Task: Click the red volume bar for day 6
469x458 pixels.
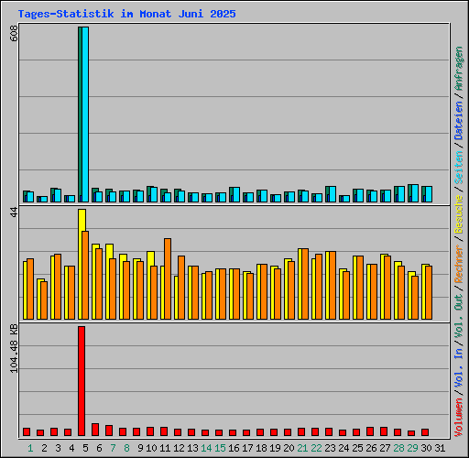Action: point(95,430)
